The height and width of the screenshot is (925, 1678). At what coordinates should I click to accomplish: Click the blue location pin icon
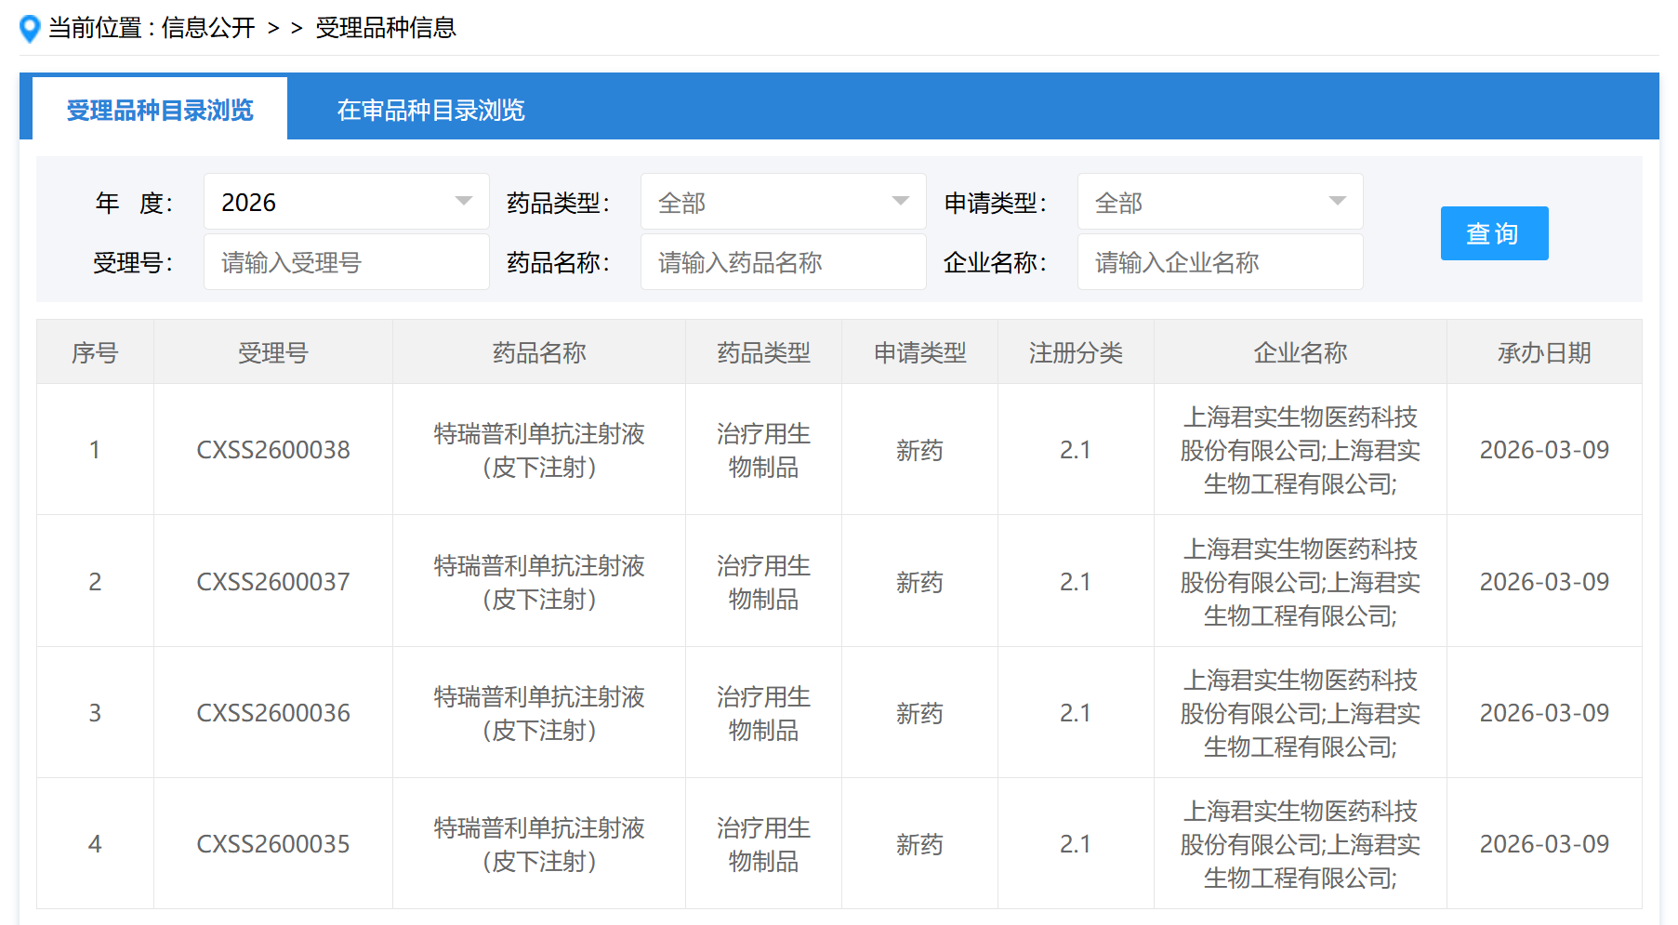30,29
